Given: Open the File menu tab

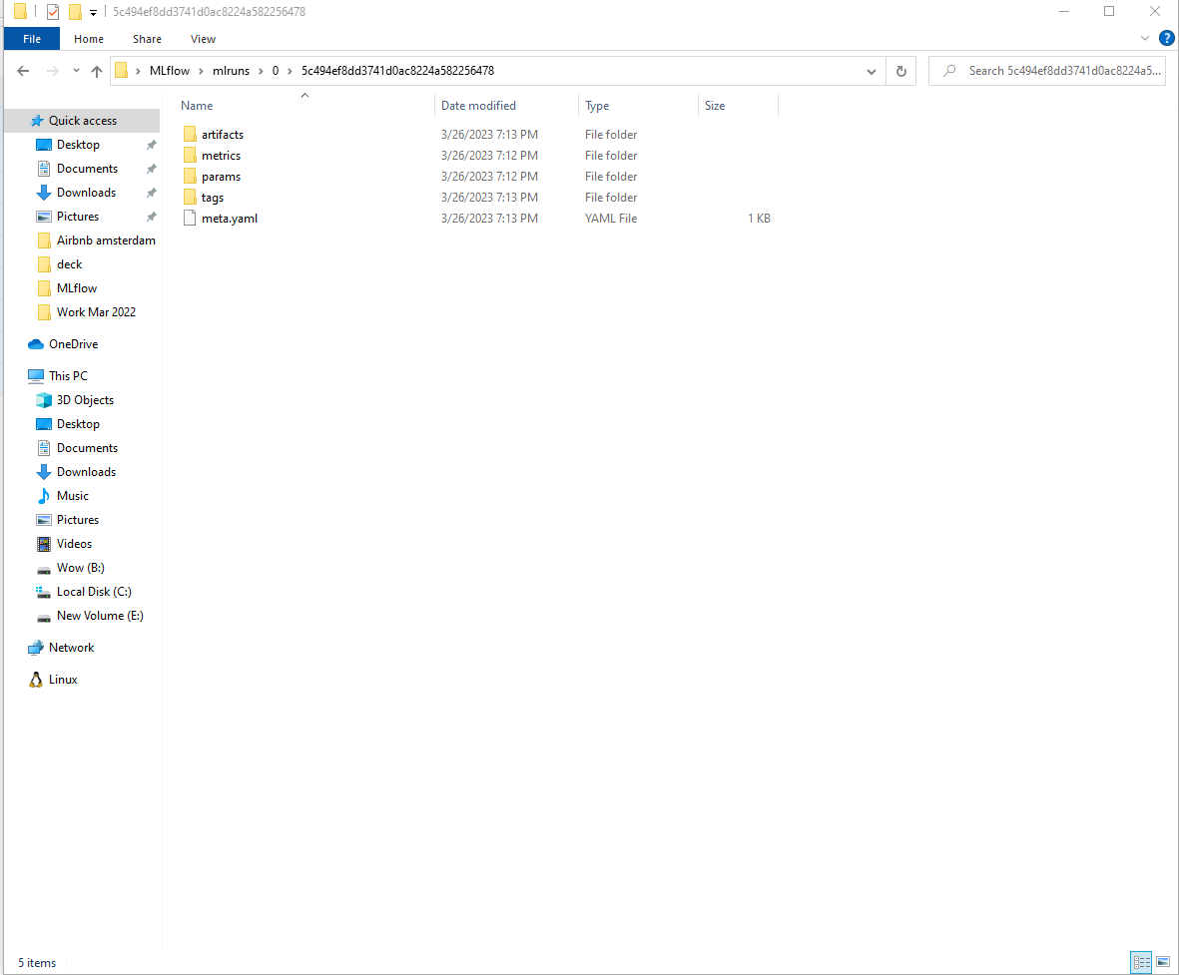Looking at the screenshot, I should (x=32, y=39).
